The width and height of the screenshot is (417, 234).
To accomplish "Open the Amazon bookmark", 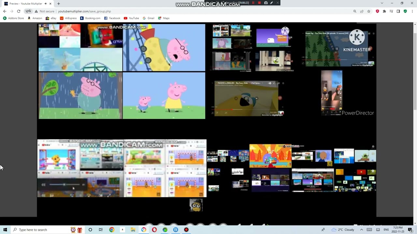I will (x=35, y=18).
